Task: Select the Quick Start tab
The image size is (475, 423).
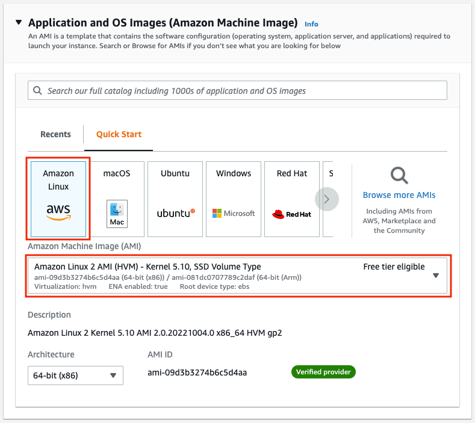Action: (119, 134)
